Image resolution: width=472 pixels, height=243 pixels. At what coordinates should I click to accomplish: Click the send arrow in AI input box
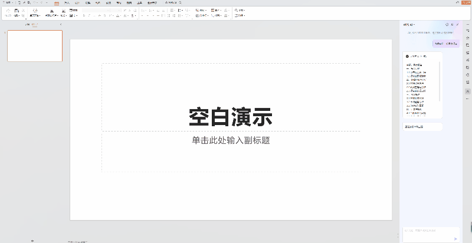click(455, 238)
